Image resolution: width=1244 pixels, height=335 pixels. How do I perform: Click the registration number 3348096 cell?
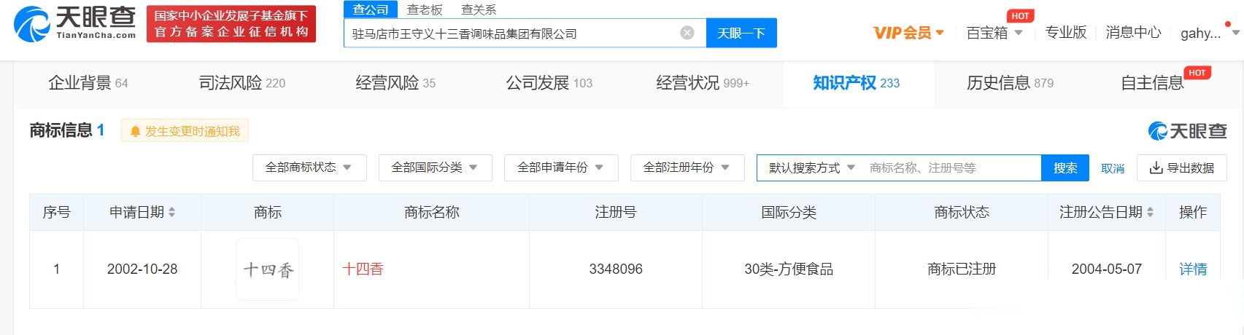tap(616, 269)
